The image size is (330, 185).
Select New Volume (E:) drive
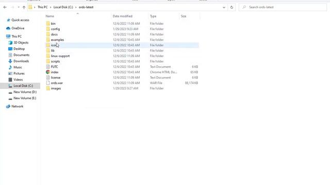coord(25,98)
